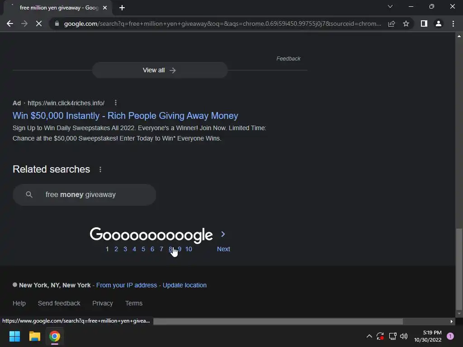This screenshot has width=463, height=347.
Task: Go to results page 10
Action: pos(189,249)
